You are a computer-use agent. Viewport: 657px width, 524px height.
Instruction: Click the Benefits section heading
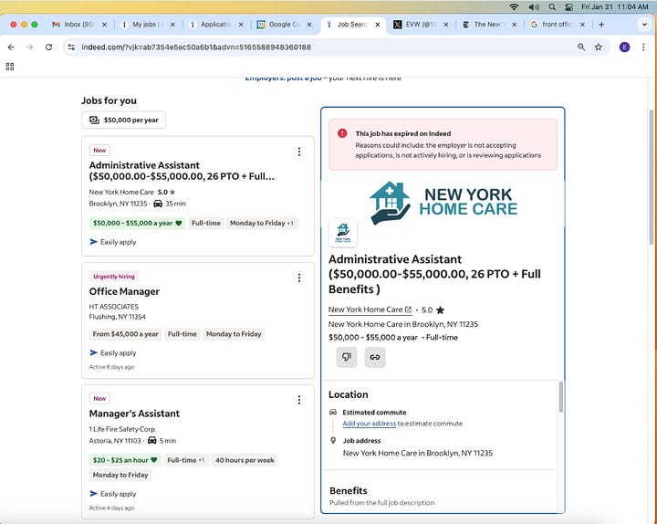pyautogui.click(x=348, y=490)
